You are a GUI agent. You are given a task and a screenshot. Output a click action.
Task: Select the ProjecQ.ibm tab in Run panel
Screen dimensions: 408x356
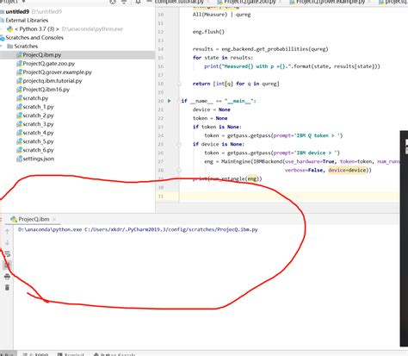click(x=34, y=219)
